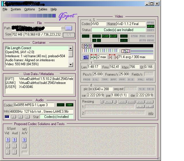This screenshot has width=184, height=161.
Task: Select the [ISFT] VirtualDubMod metadata row
Action: pos(39,78)
